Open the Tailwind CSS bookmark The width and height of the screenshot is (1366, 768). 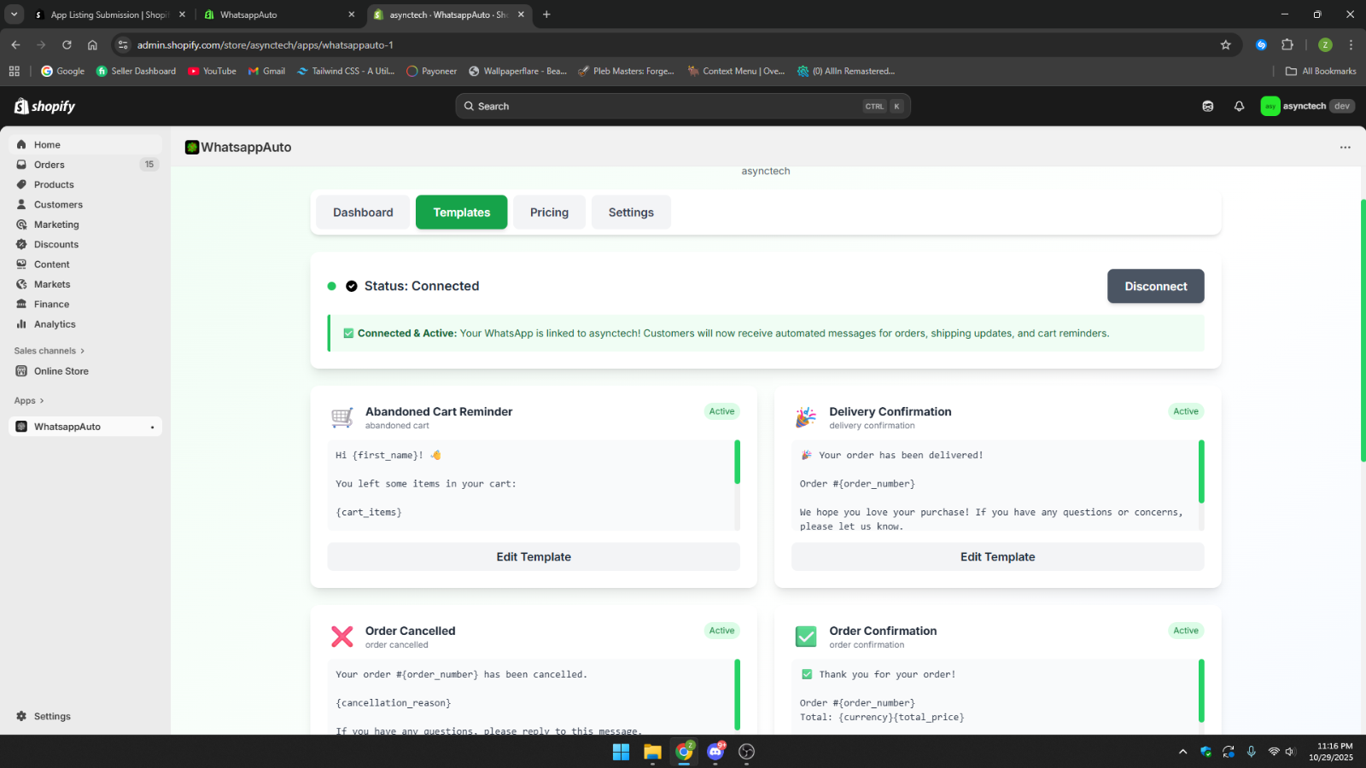[x=345, y=72]
